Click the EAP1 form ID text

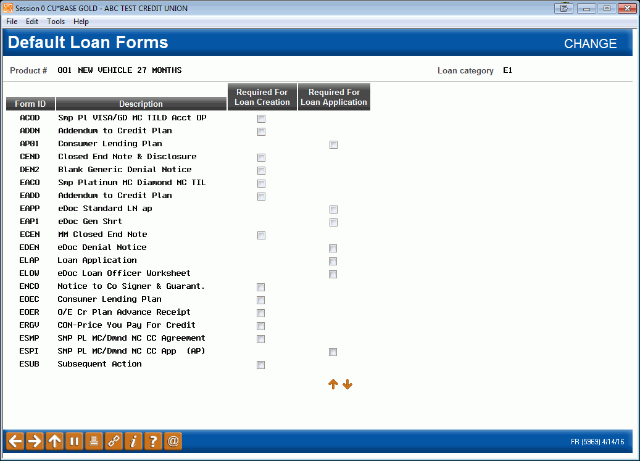click(x=30, y=221)
